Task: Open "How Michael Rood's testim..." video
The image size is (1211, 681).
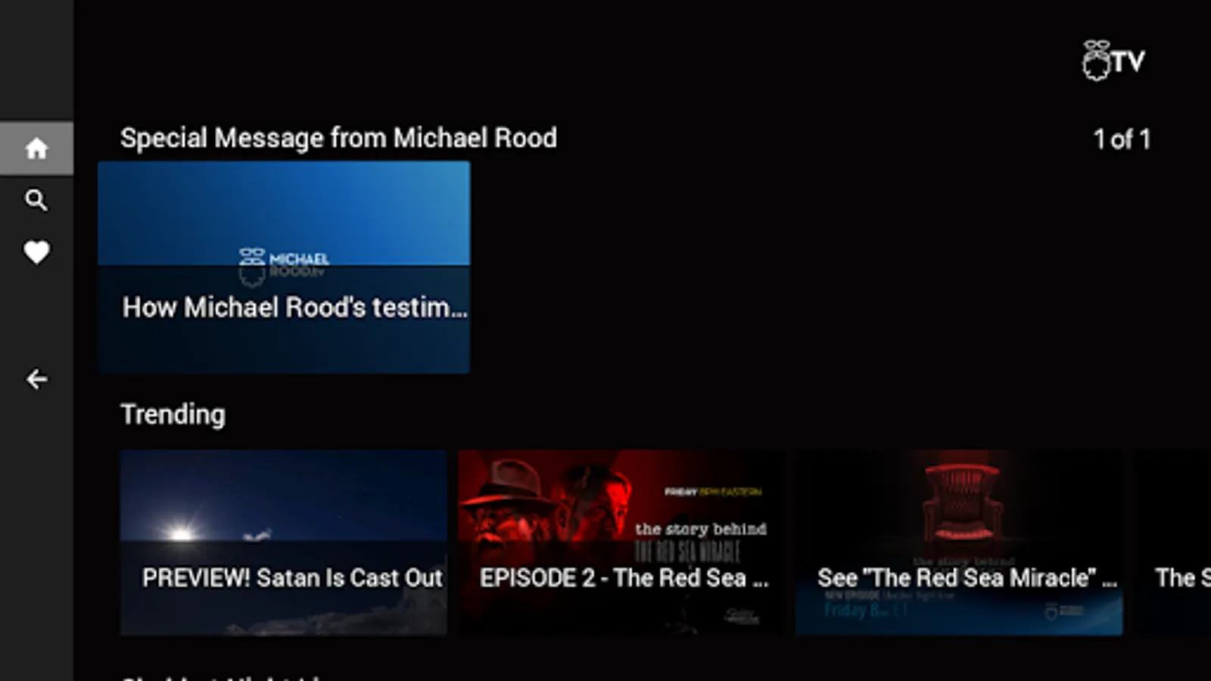Action: [x=284, y=267]
